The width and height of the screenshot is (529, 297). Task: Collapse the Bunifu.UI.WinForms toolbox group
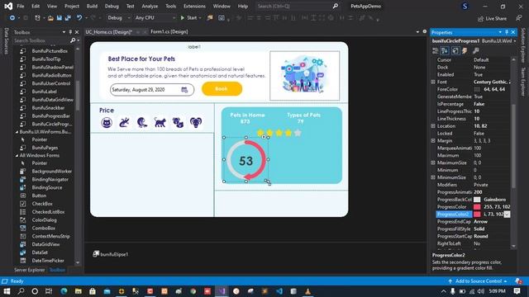pyautogui.click(x=17, y=132)
